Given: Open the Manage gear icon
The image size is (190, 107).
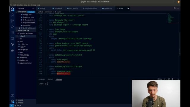Looking at the screenshot, I should click(12, 101).
